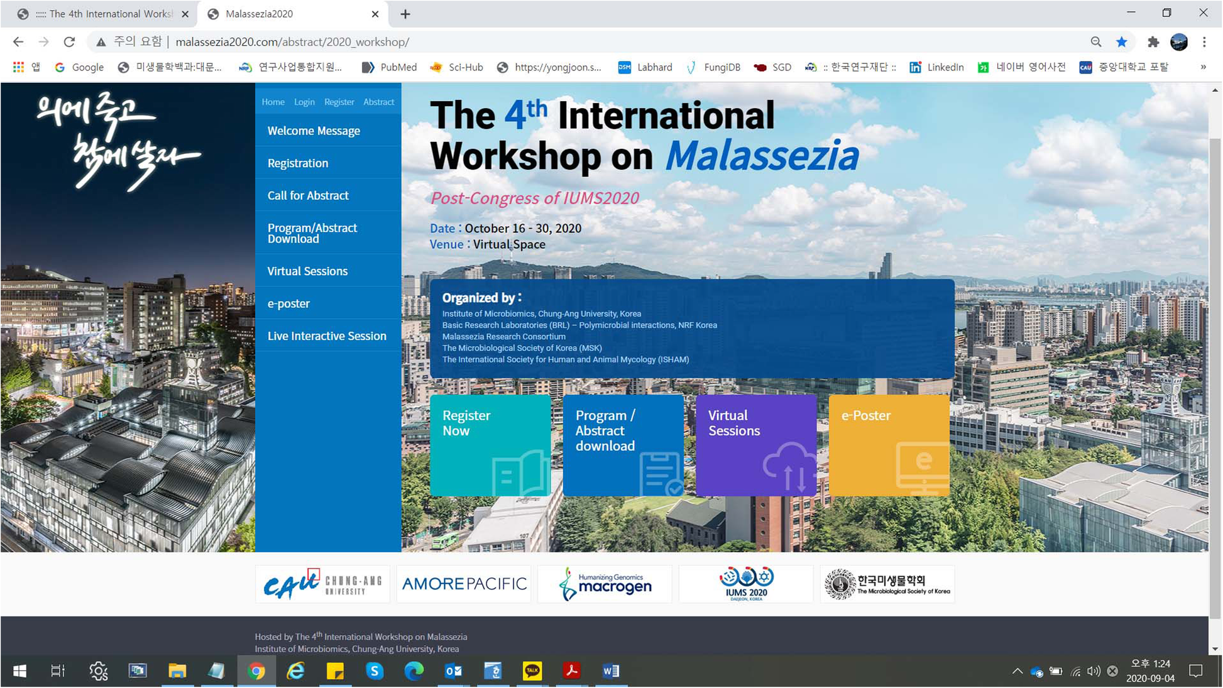
Task: Expand the hidden bookmarks chevron
Action: point(1203,67)
